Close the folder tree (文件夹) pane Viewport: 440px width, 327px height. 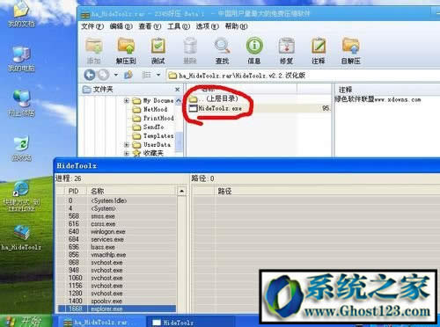[177, 90]
